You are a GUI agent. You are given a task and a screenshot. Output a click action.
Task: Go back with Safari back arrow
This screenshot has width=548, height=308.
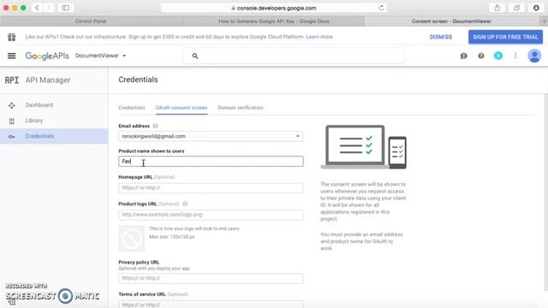pyautogui.click(x=37, y=8)
